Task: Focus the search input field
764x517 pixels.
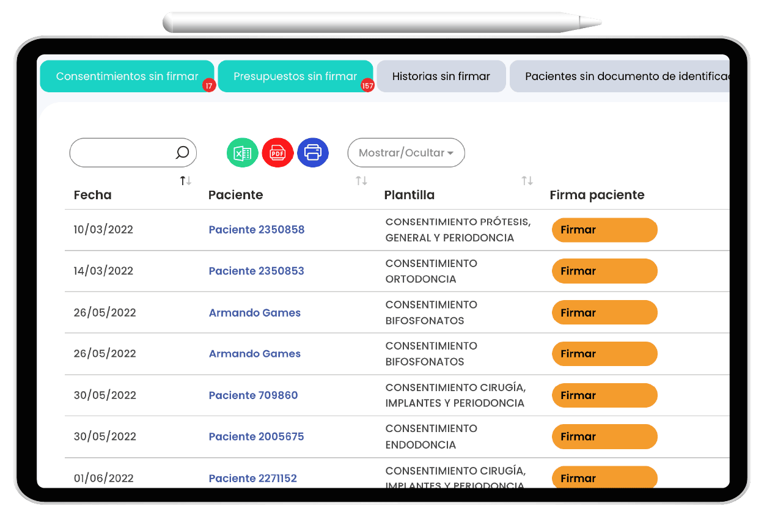Action: click(122, 153)
